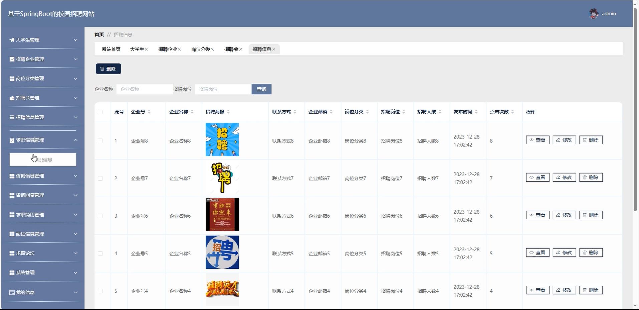This screenshot has height=310, width=639.
Task: Click the 咨询信息管理 grid icon
Action: click(12, 176)
